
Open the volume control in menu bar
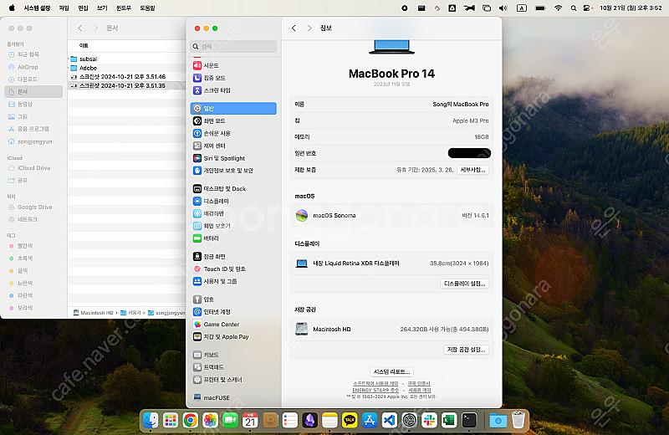[x=503, y=8]
